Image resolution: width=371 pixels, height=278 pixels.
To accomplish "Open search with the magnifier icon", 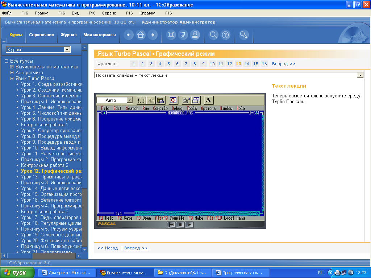I will pyautogui.click(x=213, y=35).
